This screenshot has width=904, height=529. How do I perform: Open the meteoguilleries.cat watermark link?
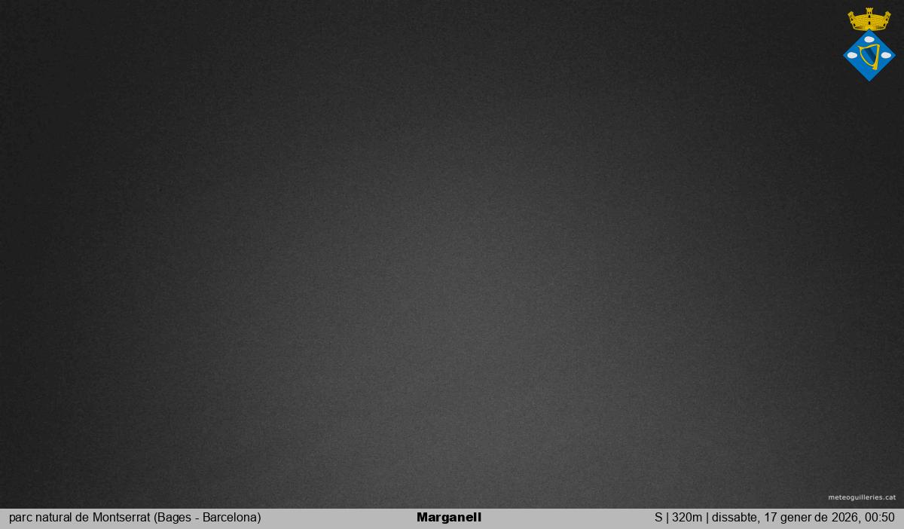[861, 497]
